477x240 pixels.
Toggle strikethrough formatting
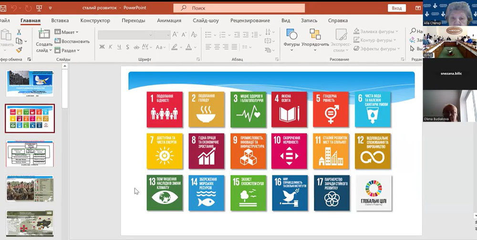[x=136, y=47]
